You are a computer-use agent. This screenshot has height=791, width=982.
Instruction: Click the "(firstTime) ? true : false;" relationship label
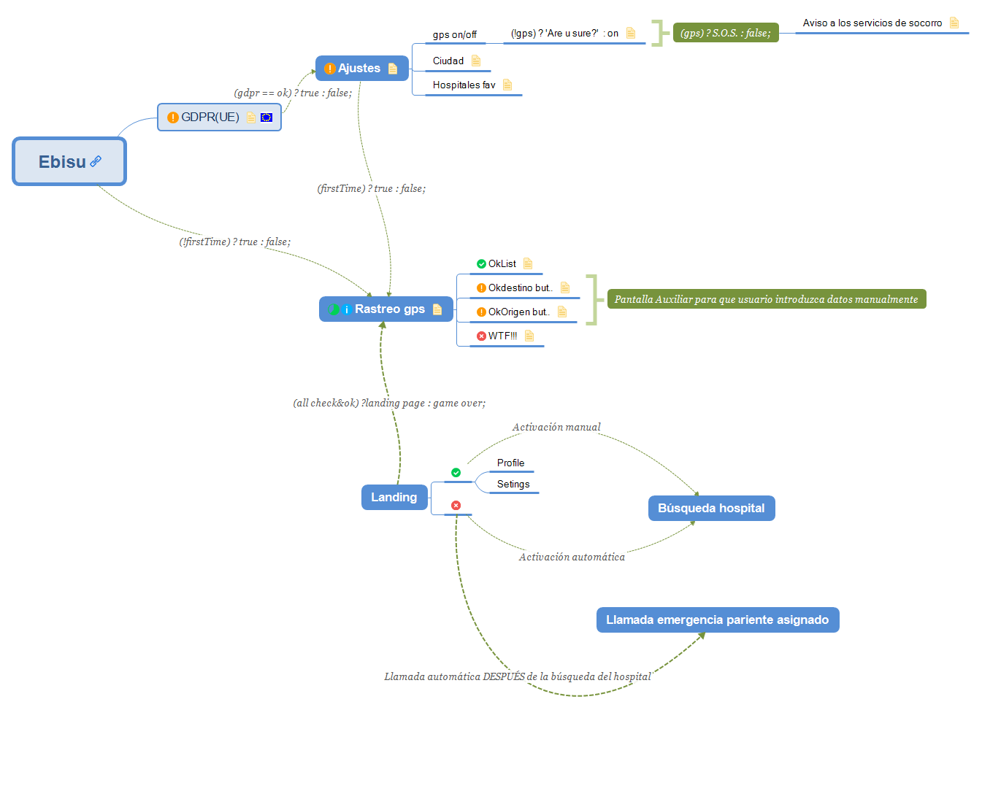372,189
